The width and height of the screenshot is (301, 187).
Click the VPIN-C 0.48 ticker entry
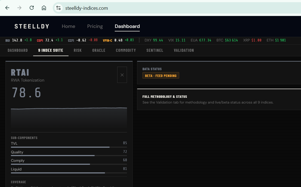[118, 40]
